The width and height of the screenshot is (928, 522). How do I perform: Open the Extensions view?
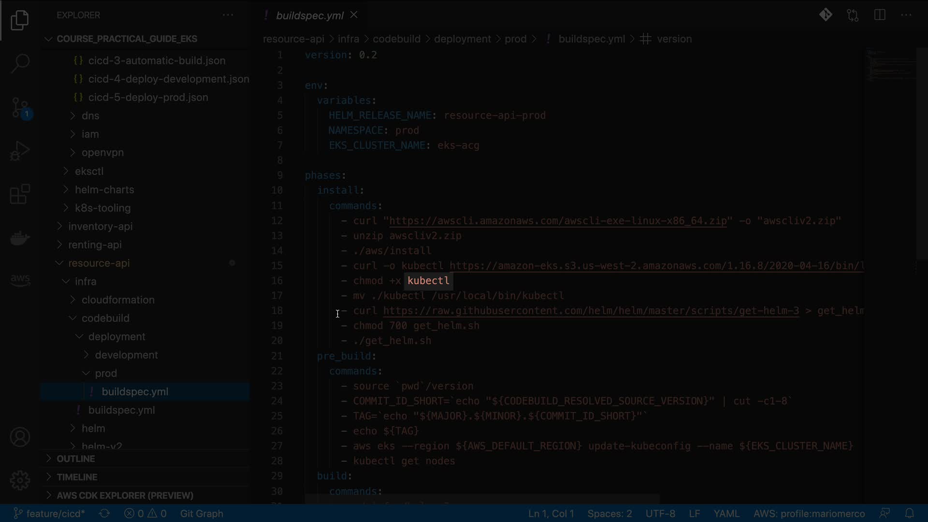pyautogui.click(x=20, y=194)
